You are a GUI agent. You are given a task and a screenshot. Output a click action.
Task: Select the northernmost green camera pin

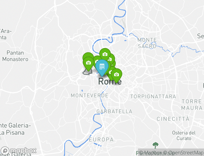(x=105, y=54)
